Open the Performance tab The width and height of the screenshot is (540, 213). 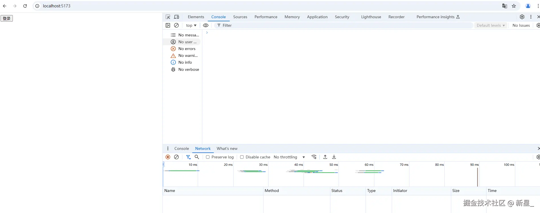pos(266,17)
